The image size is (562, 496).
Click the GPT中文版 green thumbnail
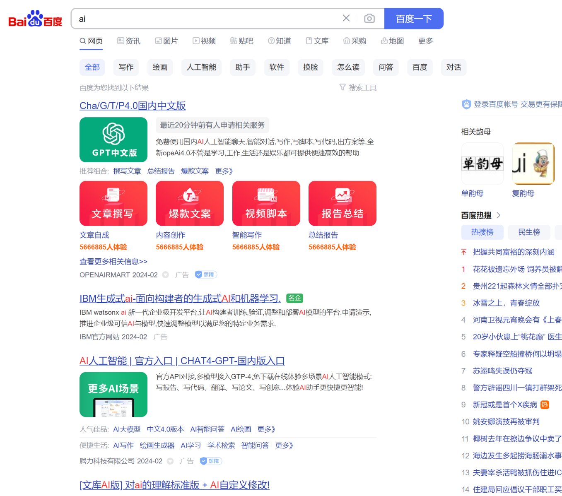(113, 140)
